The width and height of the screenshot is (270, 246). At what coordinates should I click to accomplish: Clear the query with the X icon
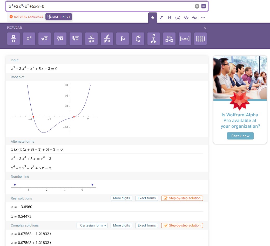click(197, 6)
